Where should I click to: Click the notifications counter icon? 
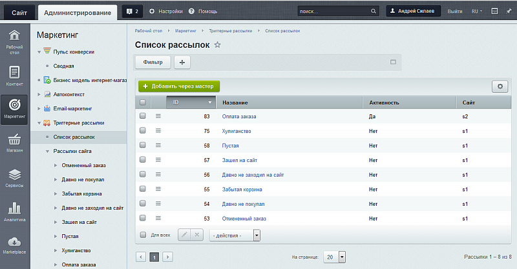coord(132,11)
